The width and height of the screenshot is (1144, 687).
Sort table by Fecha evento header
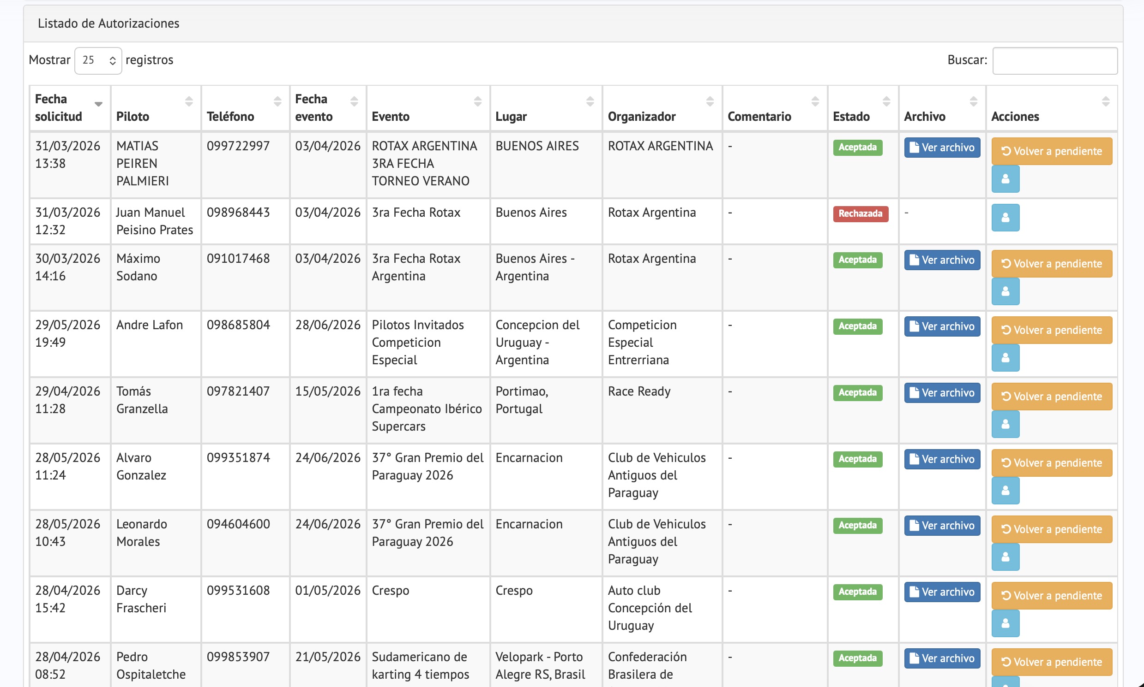pos(328,108)
